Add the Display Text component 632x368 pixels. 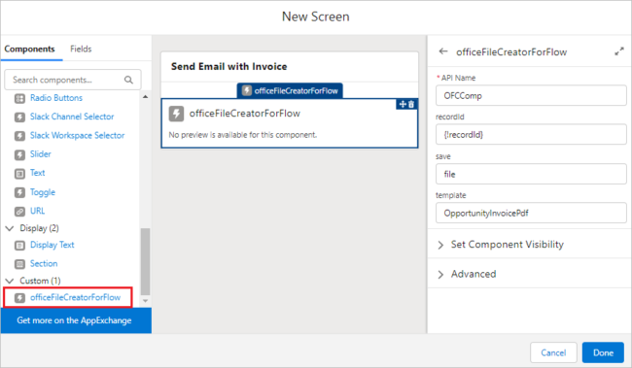point(52,245)
